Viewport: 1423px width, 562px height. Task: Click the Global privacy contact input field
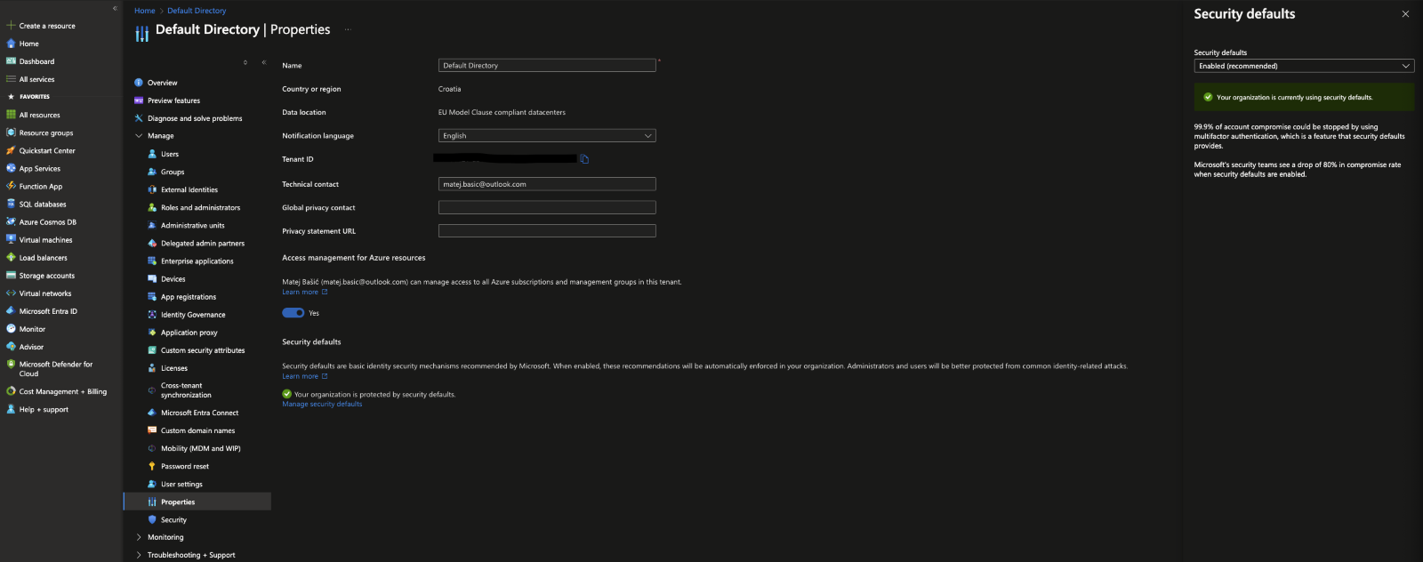[x=547, y=207]
